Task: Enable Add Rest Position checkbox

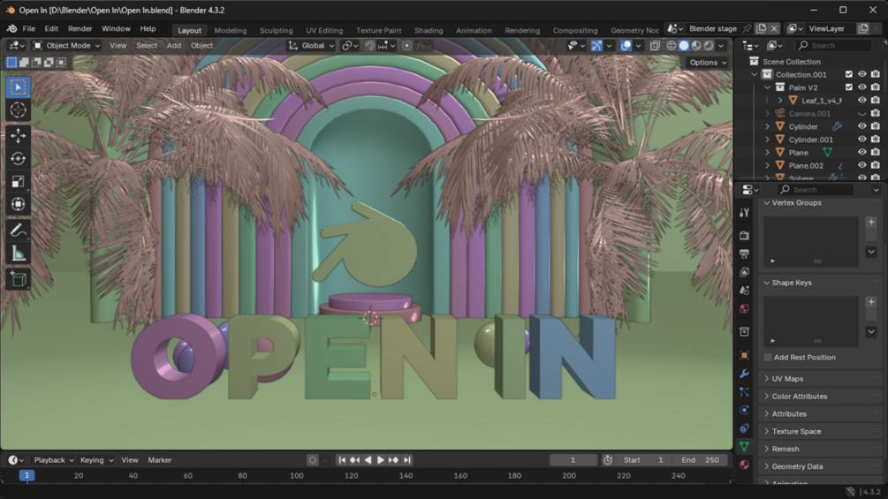Action: coord(768,358)
